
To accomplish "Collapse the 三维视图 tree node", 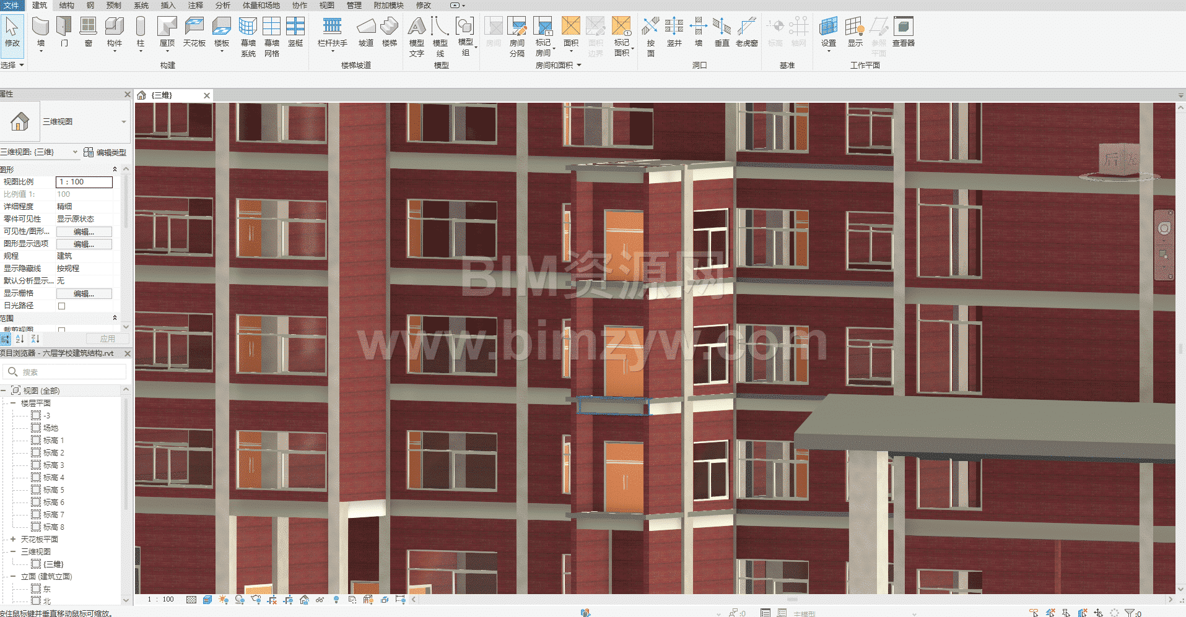I will pyautogui.click(x=13, y=552).
